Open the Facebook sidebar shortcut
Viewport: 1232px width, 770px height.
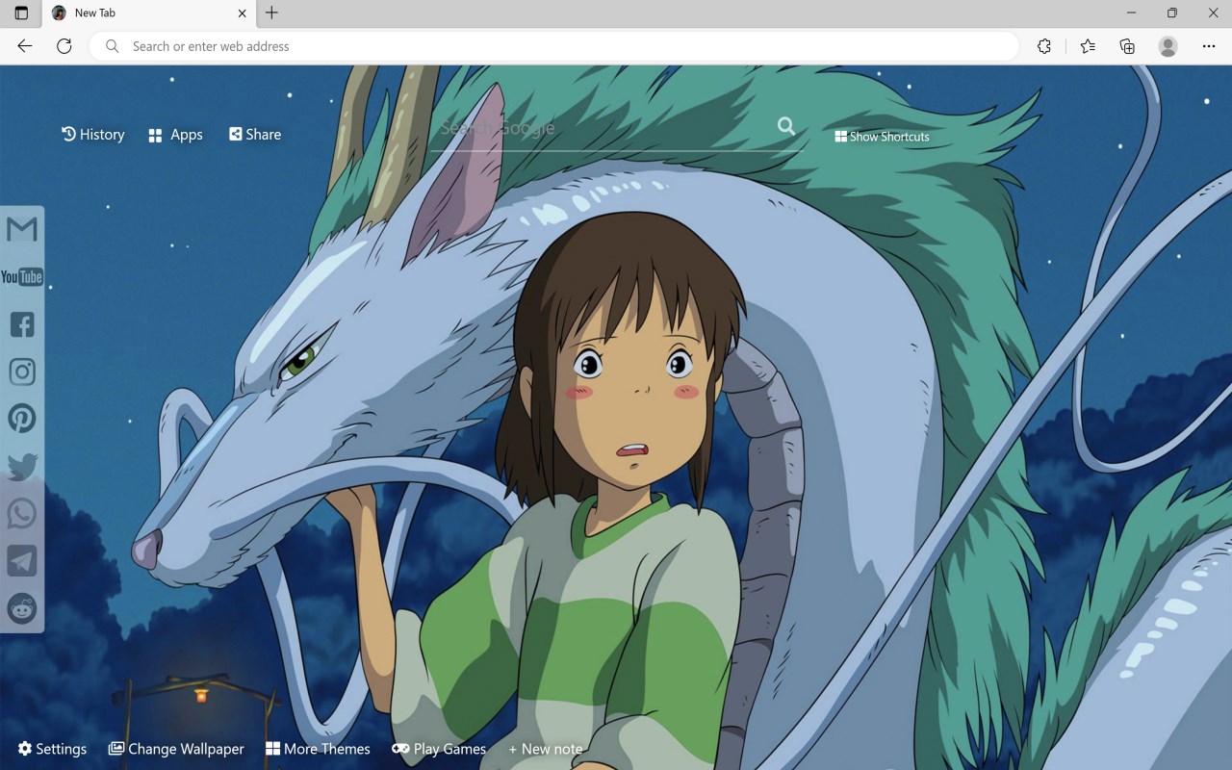tap(21, 324)
